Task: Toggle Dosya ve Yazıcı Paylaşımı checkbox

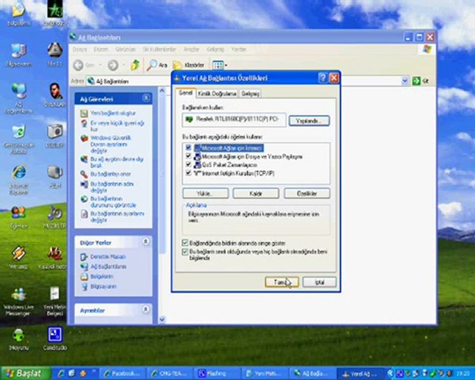Action: (x=188, y=156)
